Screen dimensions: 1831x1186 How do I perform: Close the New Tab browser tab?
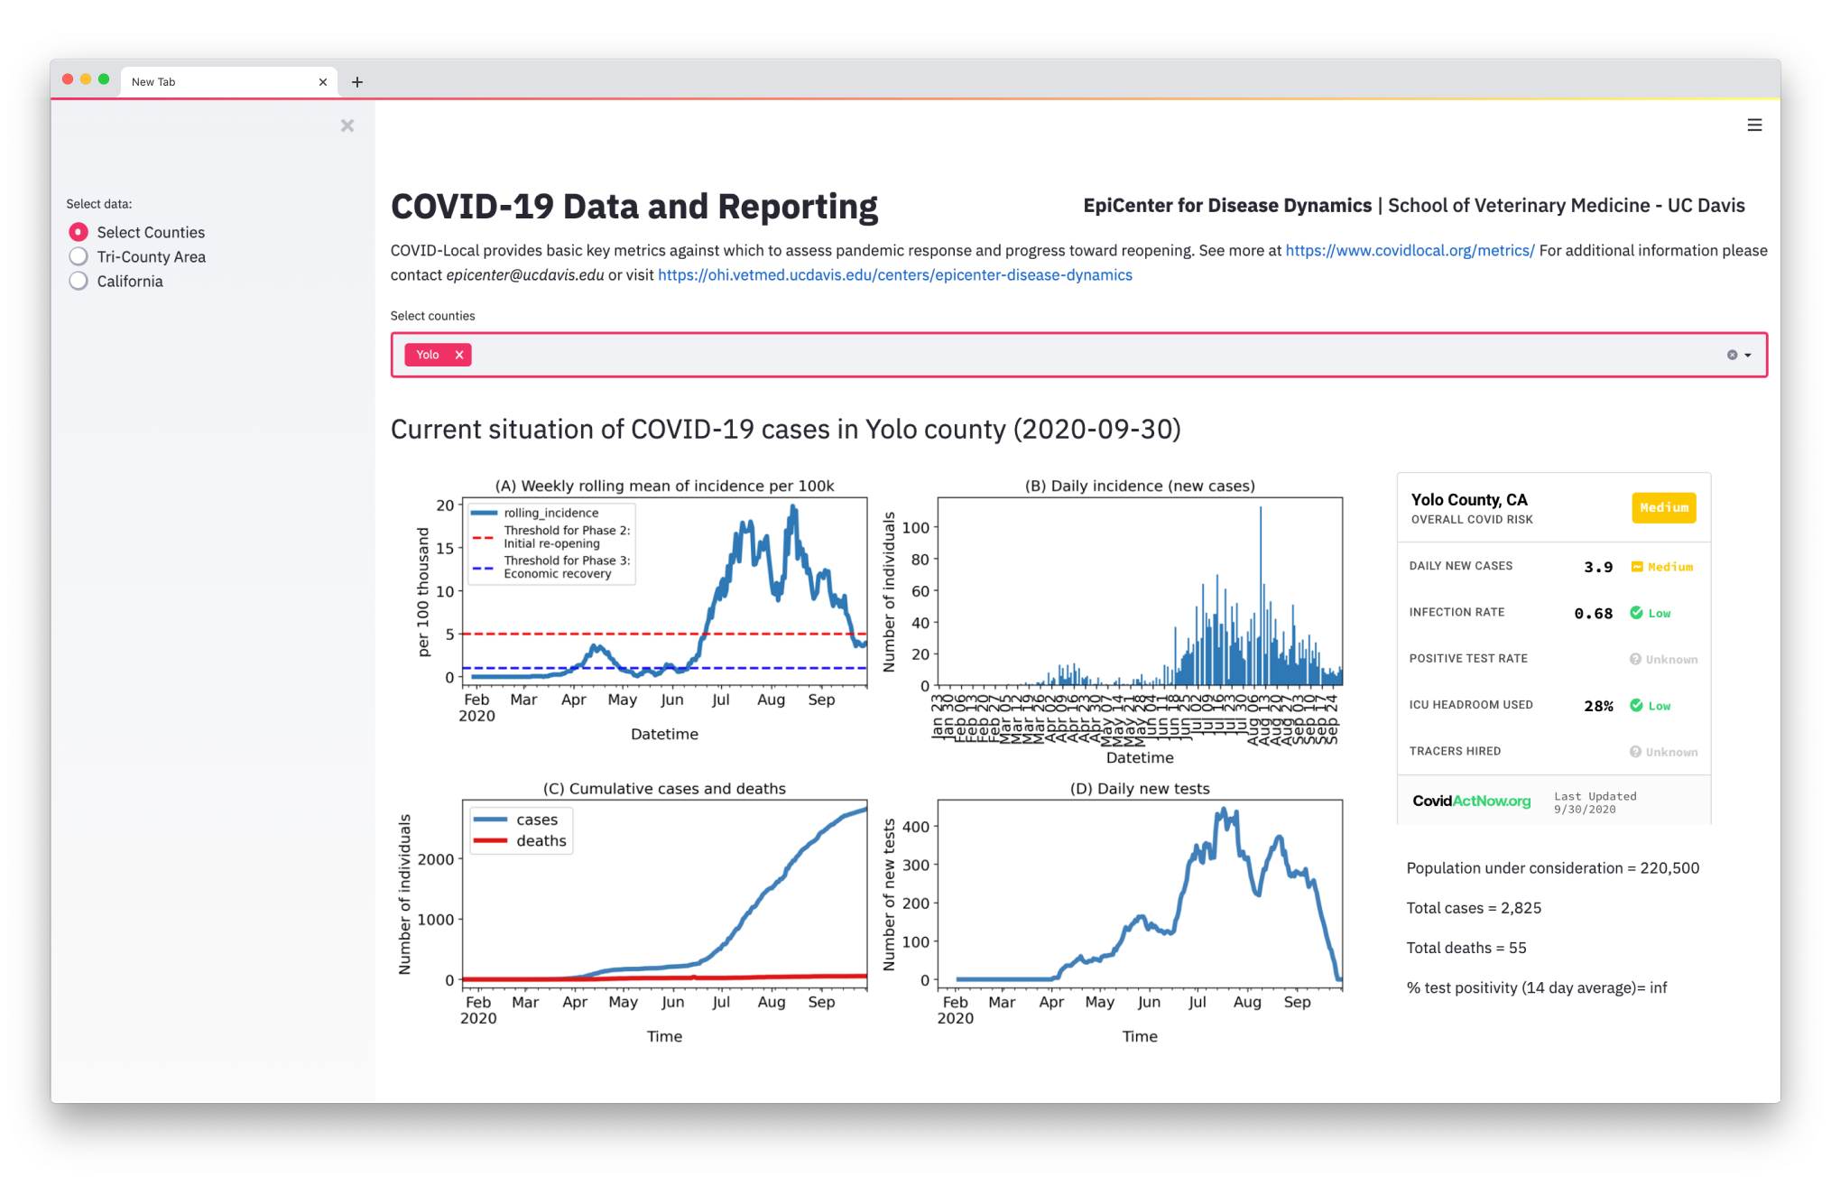point(323,82)
